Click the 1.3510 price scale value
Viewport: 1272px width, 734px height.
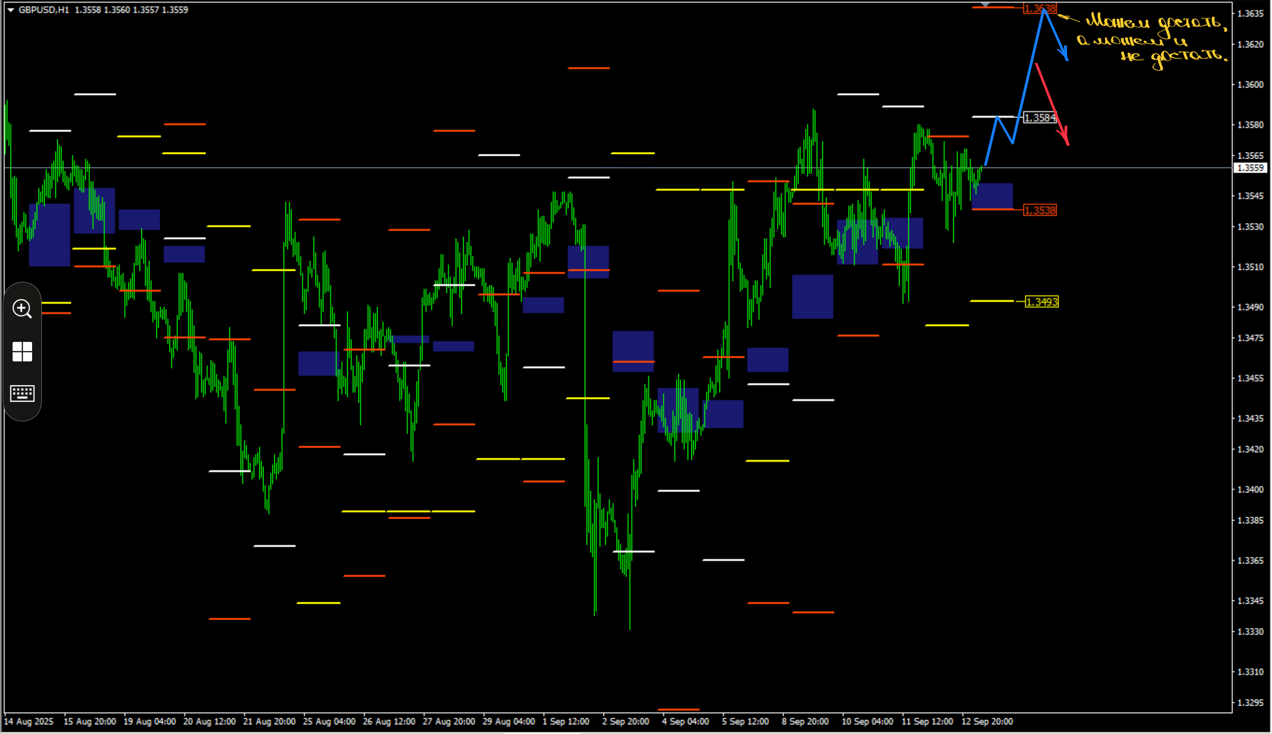click(x=1250, y=267)
